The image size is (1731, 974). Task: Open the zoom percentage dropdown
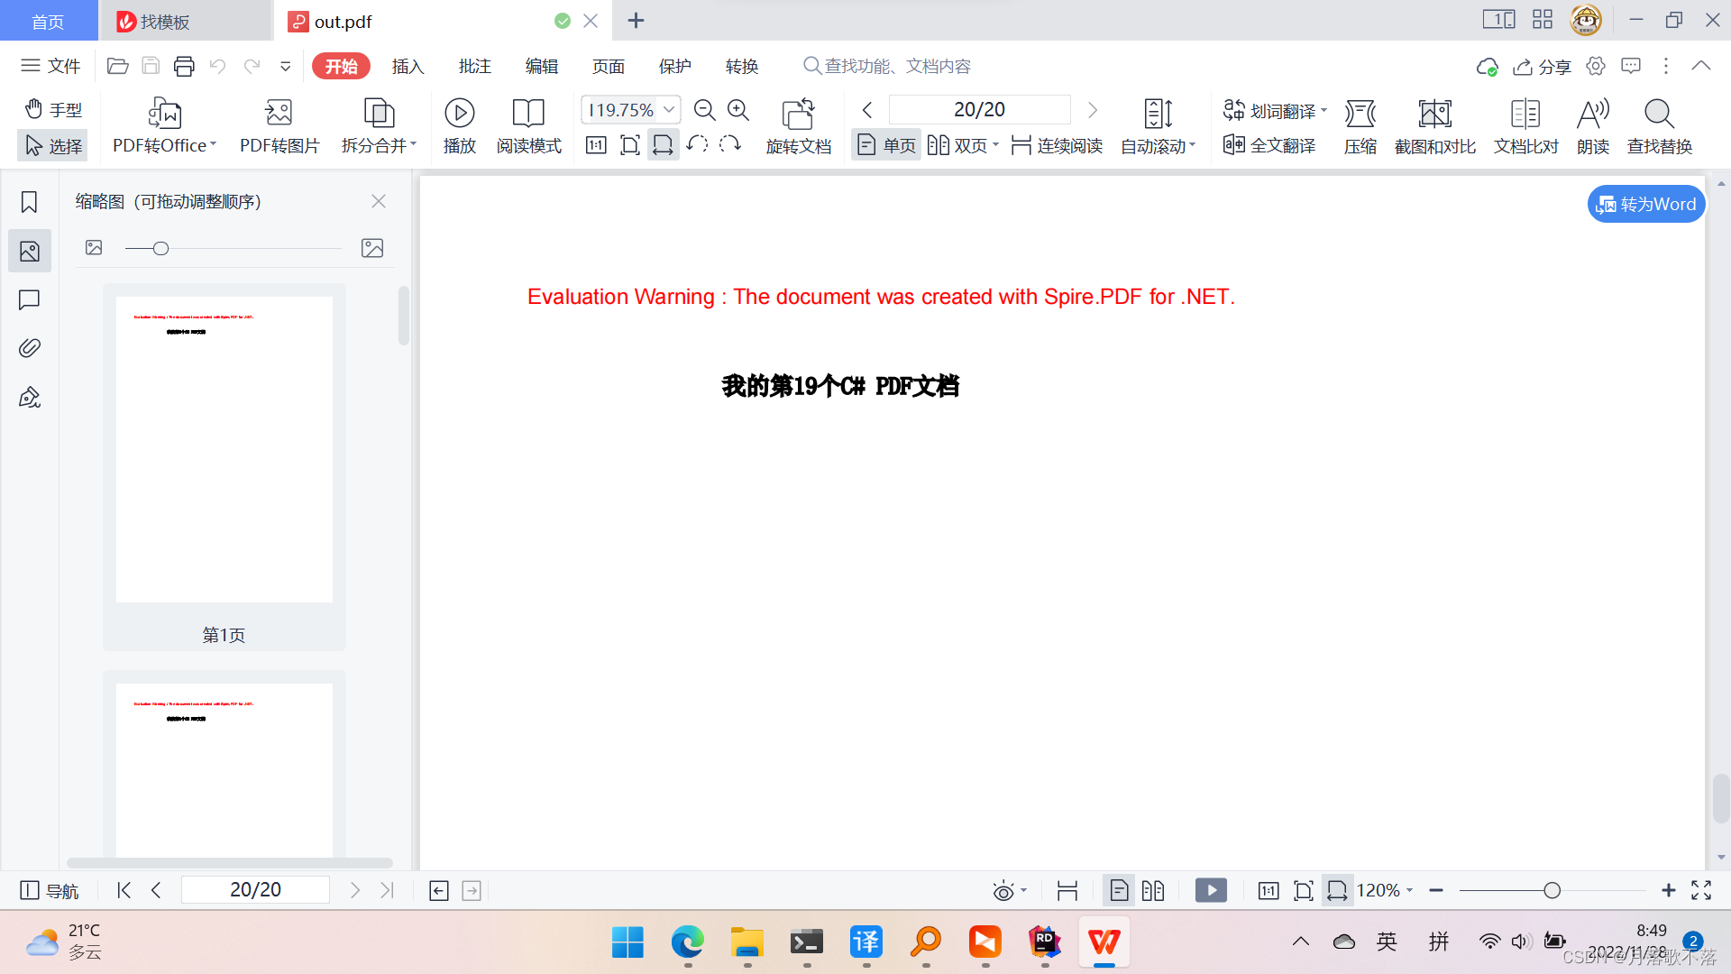point(669,109)
